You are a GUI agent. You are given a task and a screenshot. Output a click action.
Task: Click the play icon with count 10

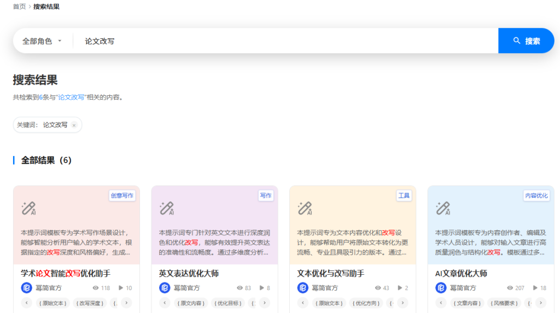tap(121, 288)
